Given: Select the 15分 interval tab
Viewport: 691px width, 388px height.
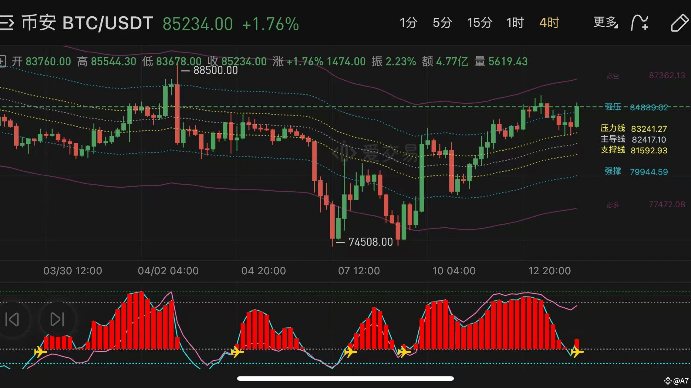Looking at the screenshot, I should (x=479, y=23).
